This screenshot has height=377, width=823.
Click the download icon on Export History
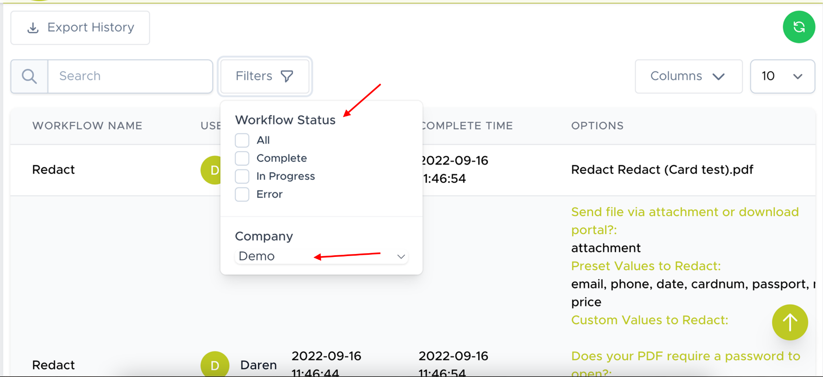pos(33,28)
